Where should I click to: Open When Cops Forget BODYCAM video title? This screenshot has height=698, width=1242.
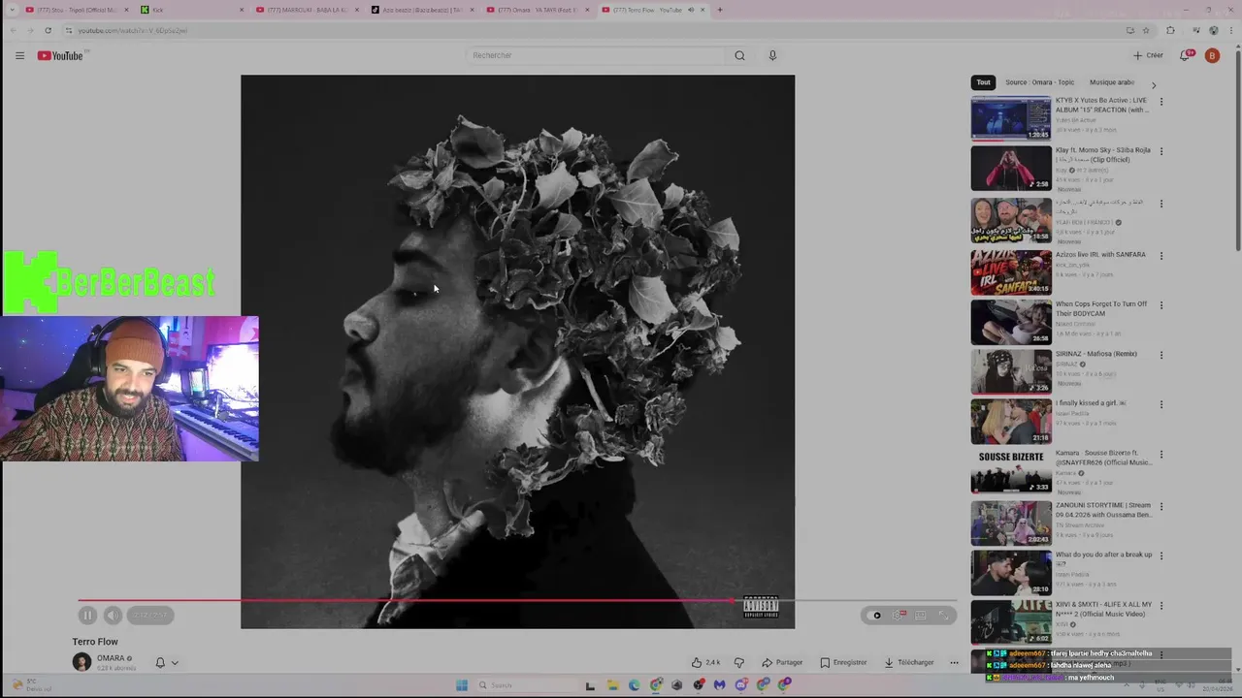pyautogui.click(x=1101, y=308)
